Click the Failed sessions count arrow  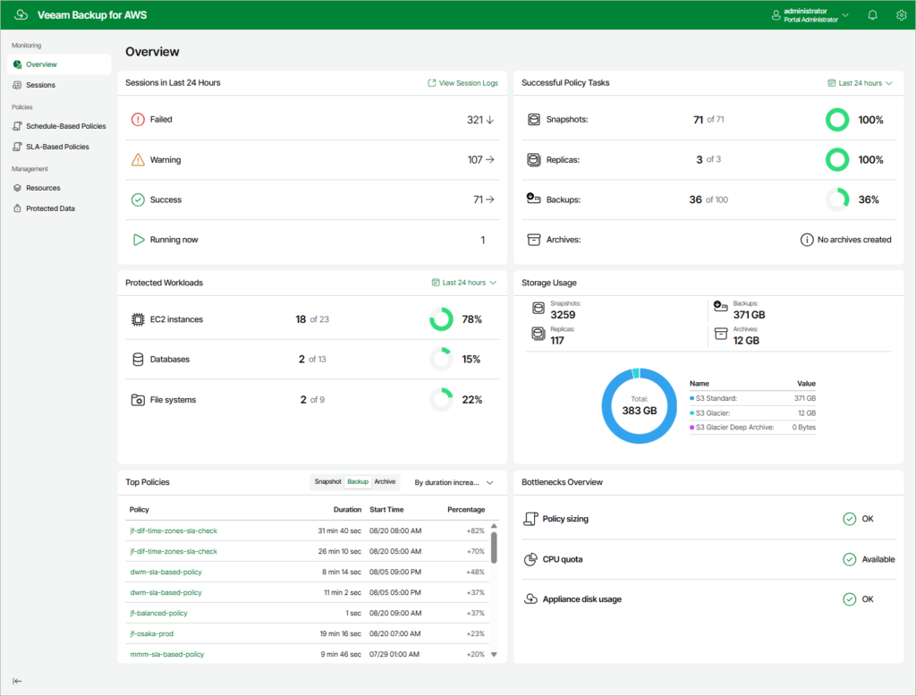pos(490,118)
